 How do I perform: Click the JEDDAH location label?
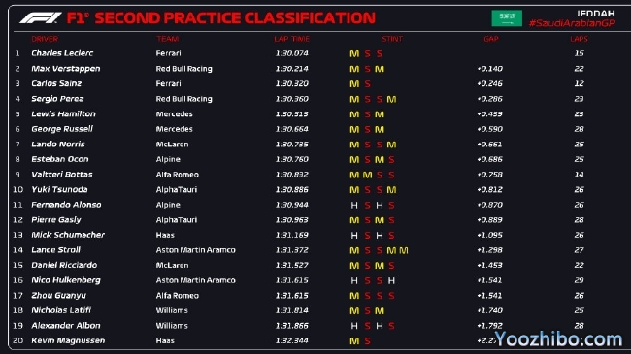(x=595, y=14)
